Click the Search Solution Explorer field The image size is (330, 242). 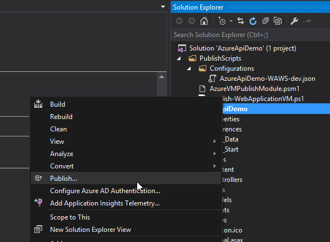pyautogui.click(x=250, y=35)
